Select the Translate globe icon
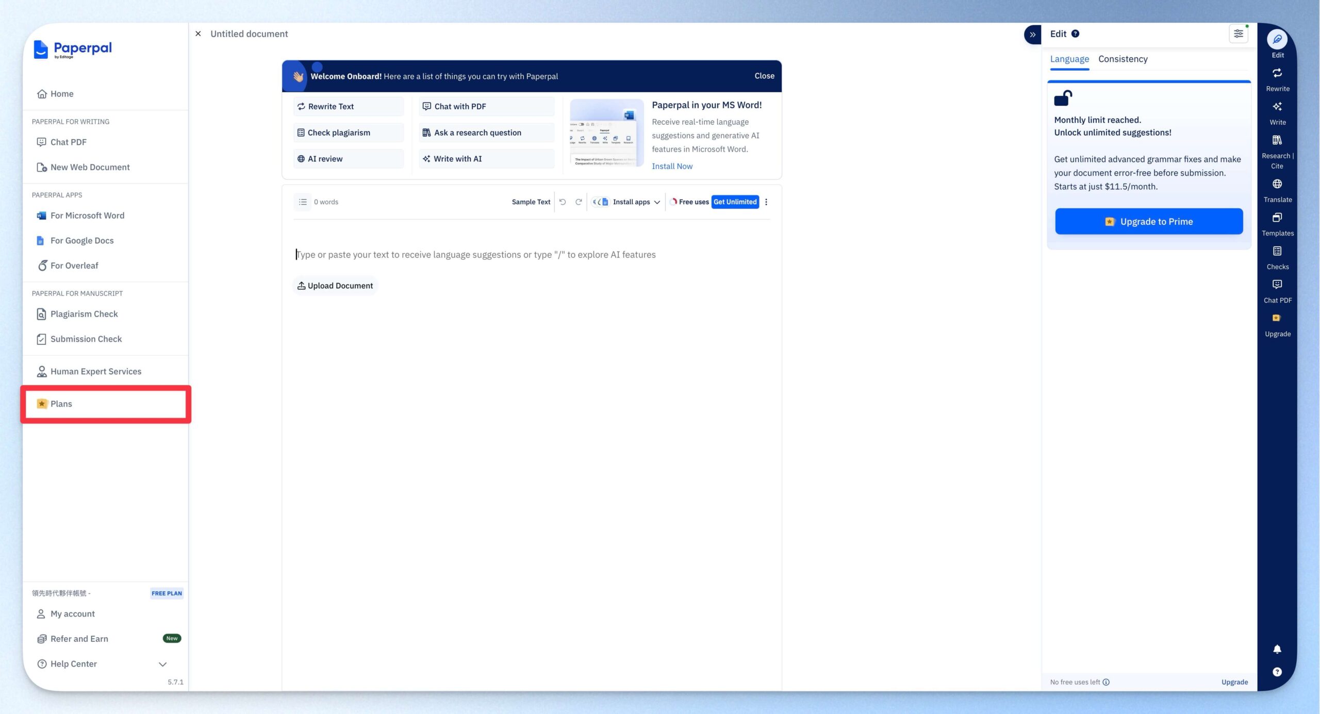This screenshot has height=714, width=1320. coord(1277,184)
